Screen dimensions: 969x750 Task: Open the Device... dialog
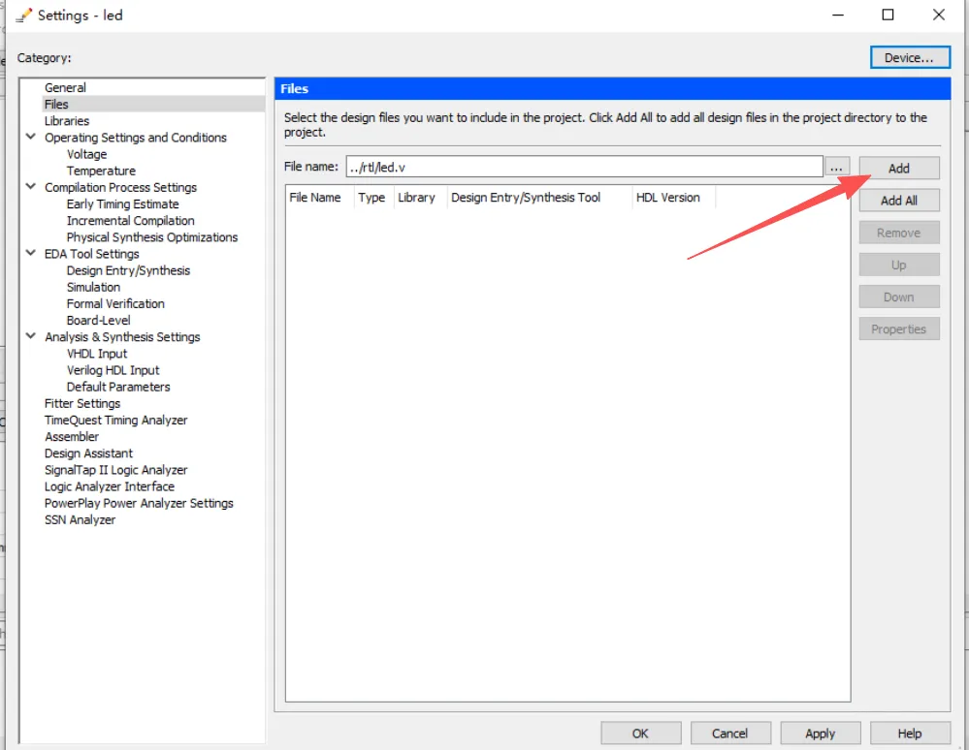[910, 57]
